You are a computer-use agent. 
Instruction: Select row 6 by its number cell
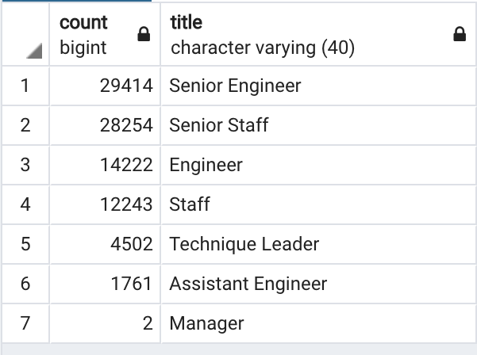(x=25, y=284)
